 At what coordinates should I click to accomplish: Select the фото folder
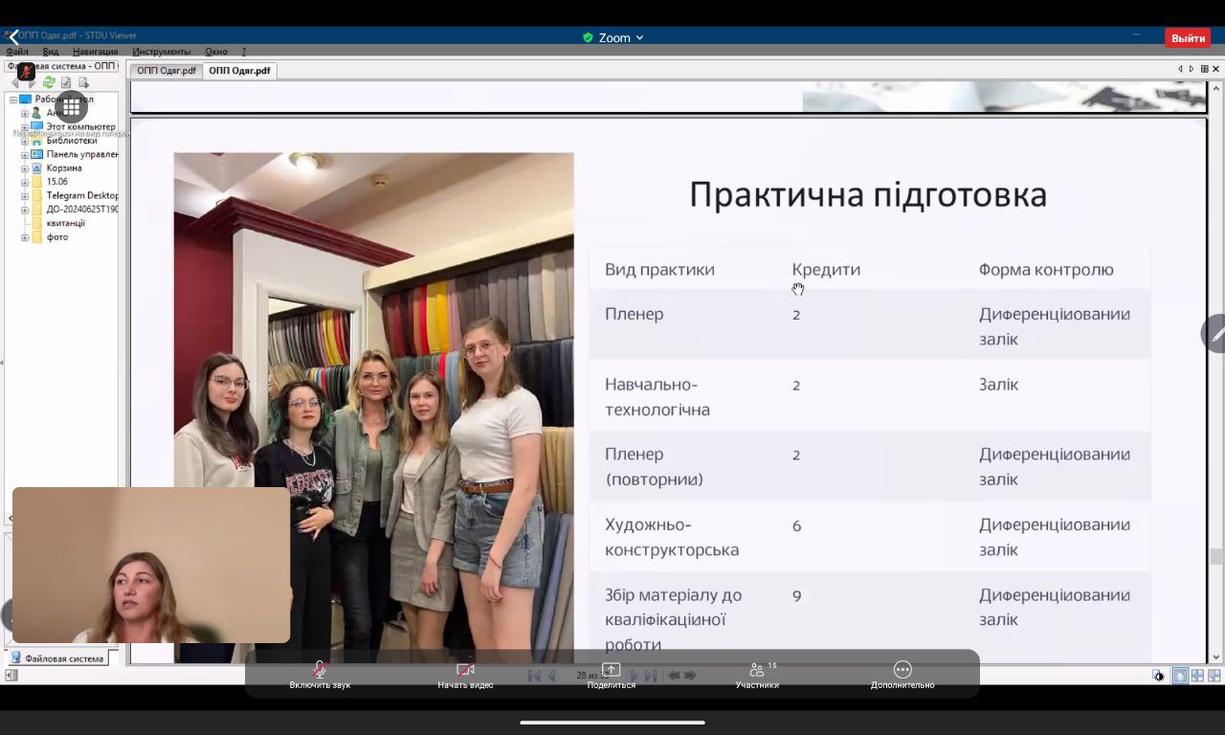coord(57,237)
